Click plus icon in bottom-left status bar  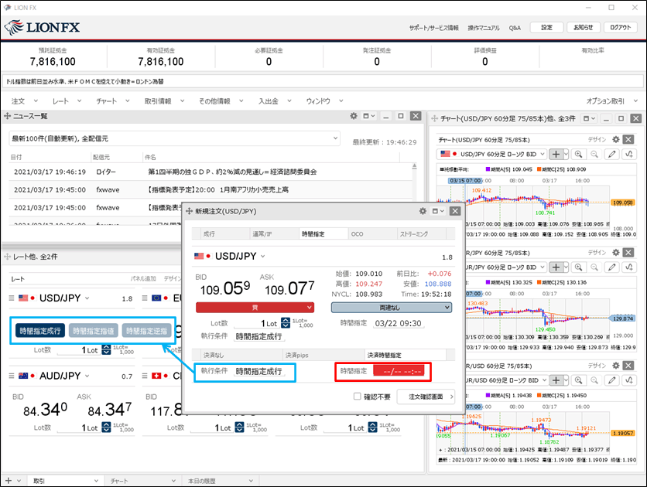(9, 480)
